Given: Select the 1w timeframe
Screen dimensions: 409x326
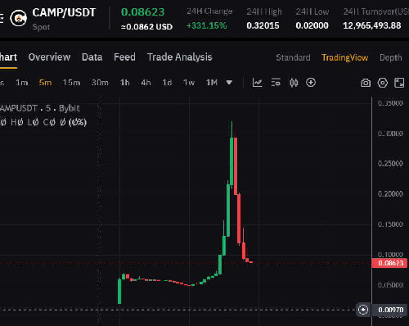Looking at the screenshot, I should click(x=189, y=83).
